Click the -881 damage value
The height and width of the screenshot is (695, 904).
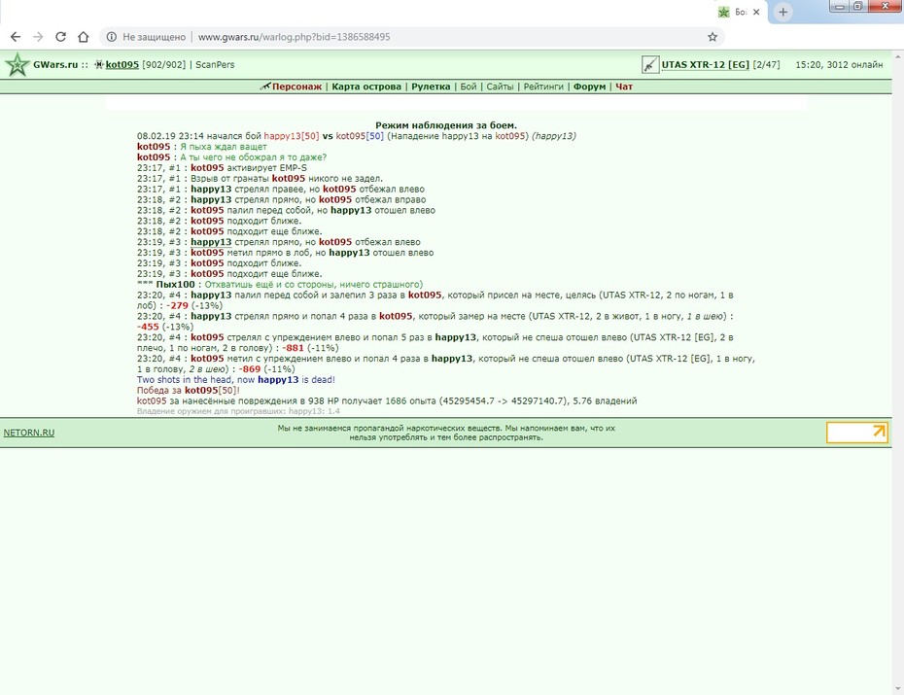(x=293, y=348)
